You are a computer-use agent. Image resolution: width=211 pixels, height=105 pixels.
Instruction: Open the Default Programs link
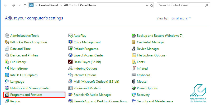point(86,49)
